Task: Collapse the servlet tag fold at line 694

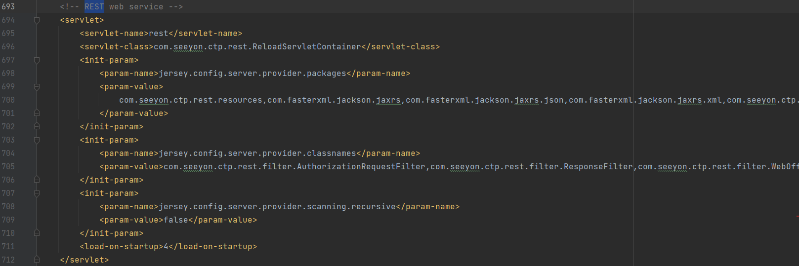Action: (37, 20)
